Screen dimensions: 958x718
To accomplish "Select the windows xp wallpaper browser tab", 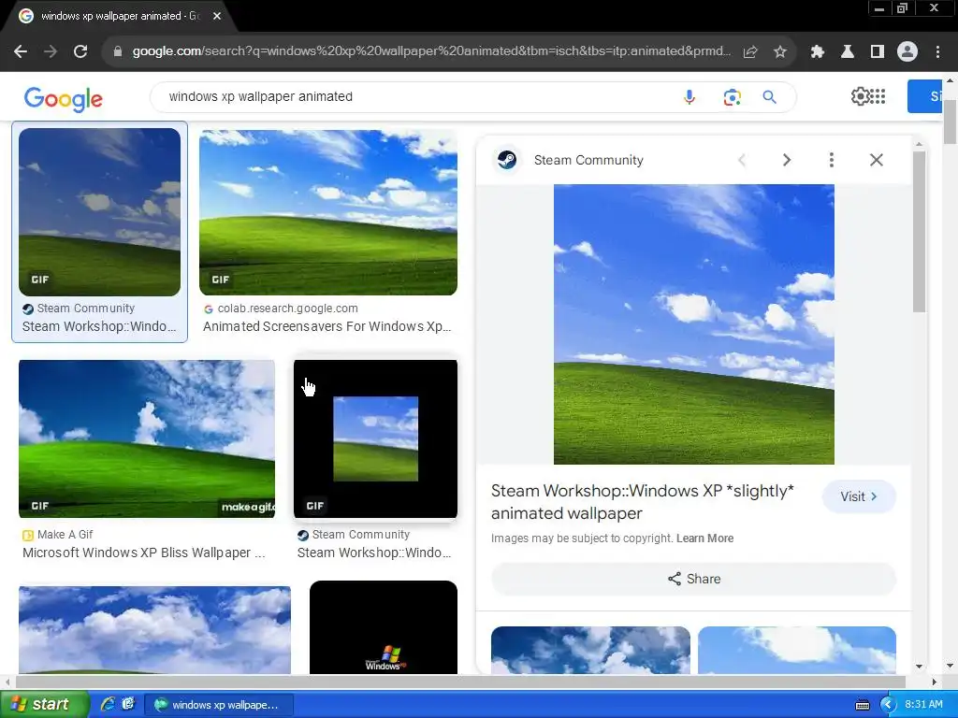I will pos(121,16).
